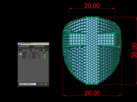Viewport: 137px width, 102px height.
Task: Click green arrow for 1.20 X 1.20 row
Action: point(45,58)
